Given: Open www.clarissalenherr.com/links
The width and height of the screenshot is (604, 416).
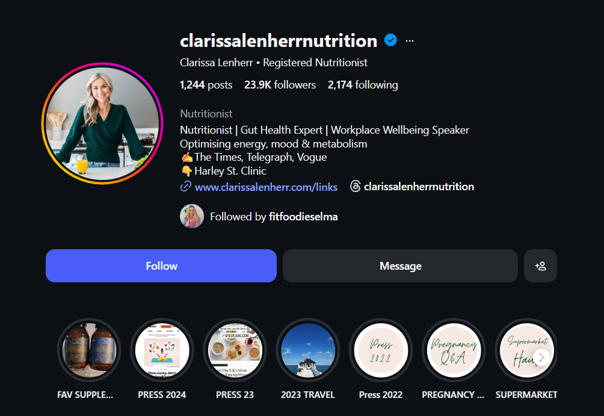Looking at the screenshot, I should pos(266,187).
